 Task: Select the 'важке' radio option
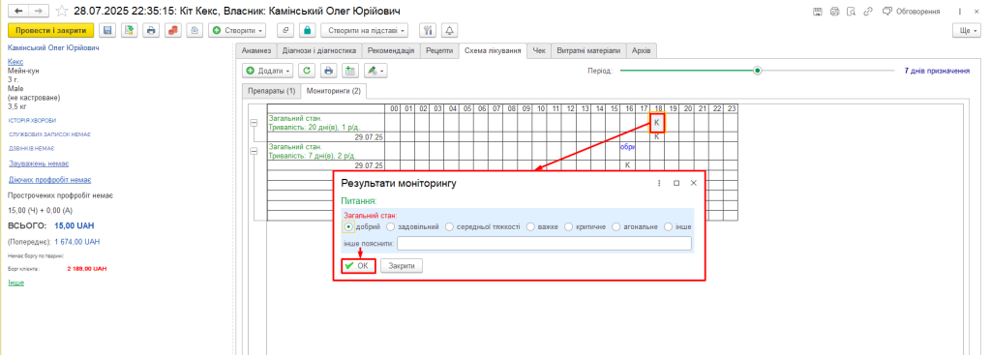point(542,226)
